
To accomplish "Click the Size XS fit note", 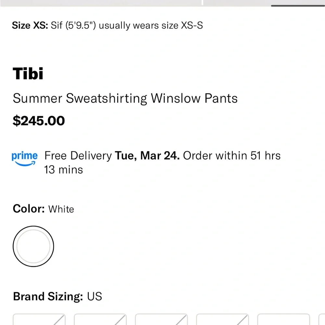I will (x=107, y=25).
